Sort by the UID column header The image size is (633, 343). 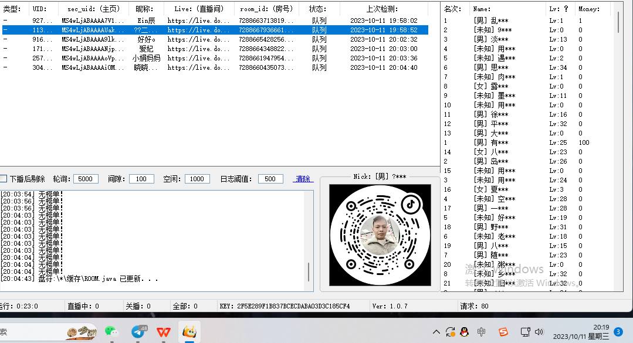pos(40,9)
